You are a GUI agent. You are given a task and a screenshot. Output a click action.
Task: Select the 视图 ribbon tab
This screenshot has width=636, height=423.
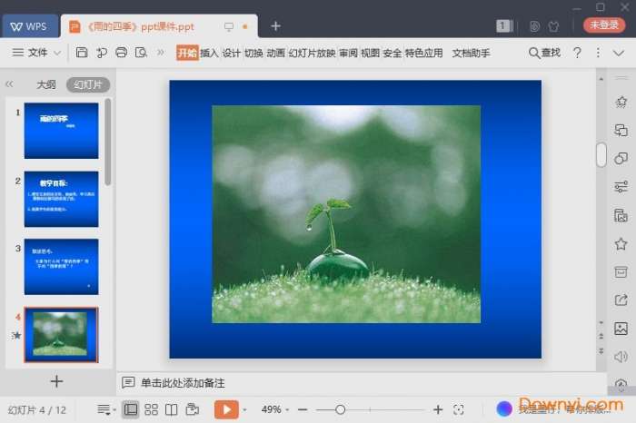(x=370, y=53)
